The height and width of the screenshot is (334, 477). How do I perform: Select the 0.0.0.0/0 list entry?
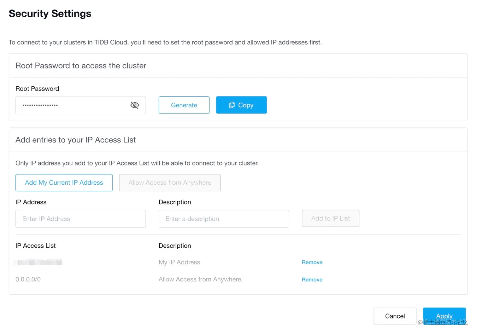(x=28, y=279)
